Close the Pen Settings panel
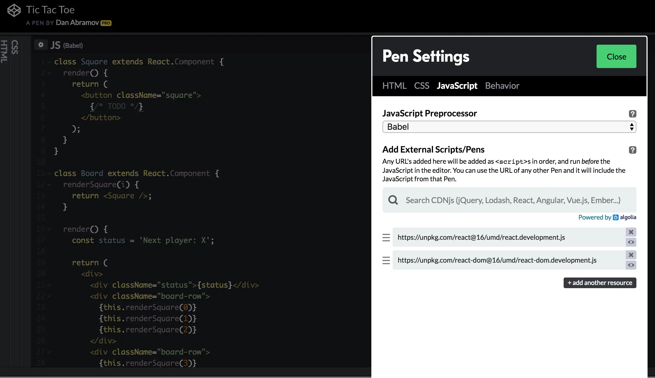 point(616,57)
